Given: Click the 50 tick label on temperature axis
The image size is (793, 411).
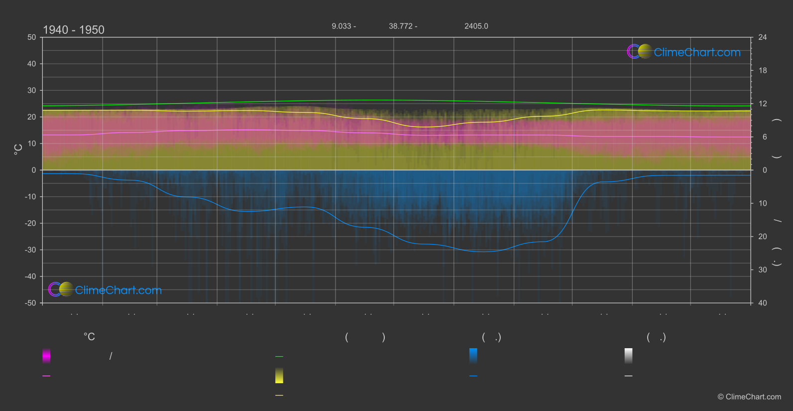Looking at the screenshot, I should [32, 37].
